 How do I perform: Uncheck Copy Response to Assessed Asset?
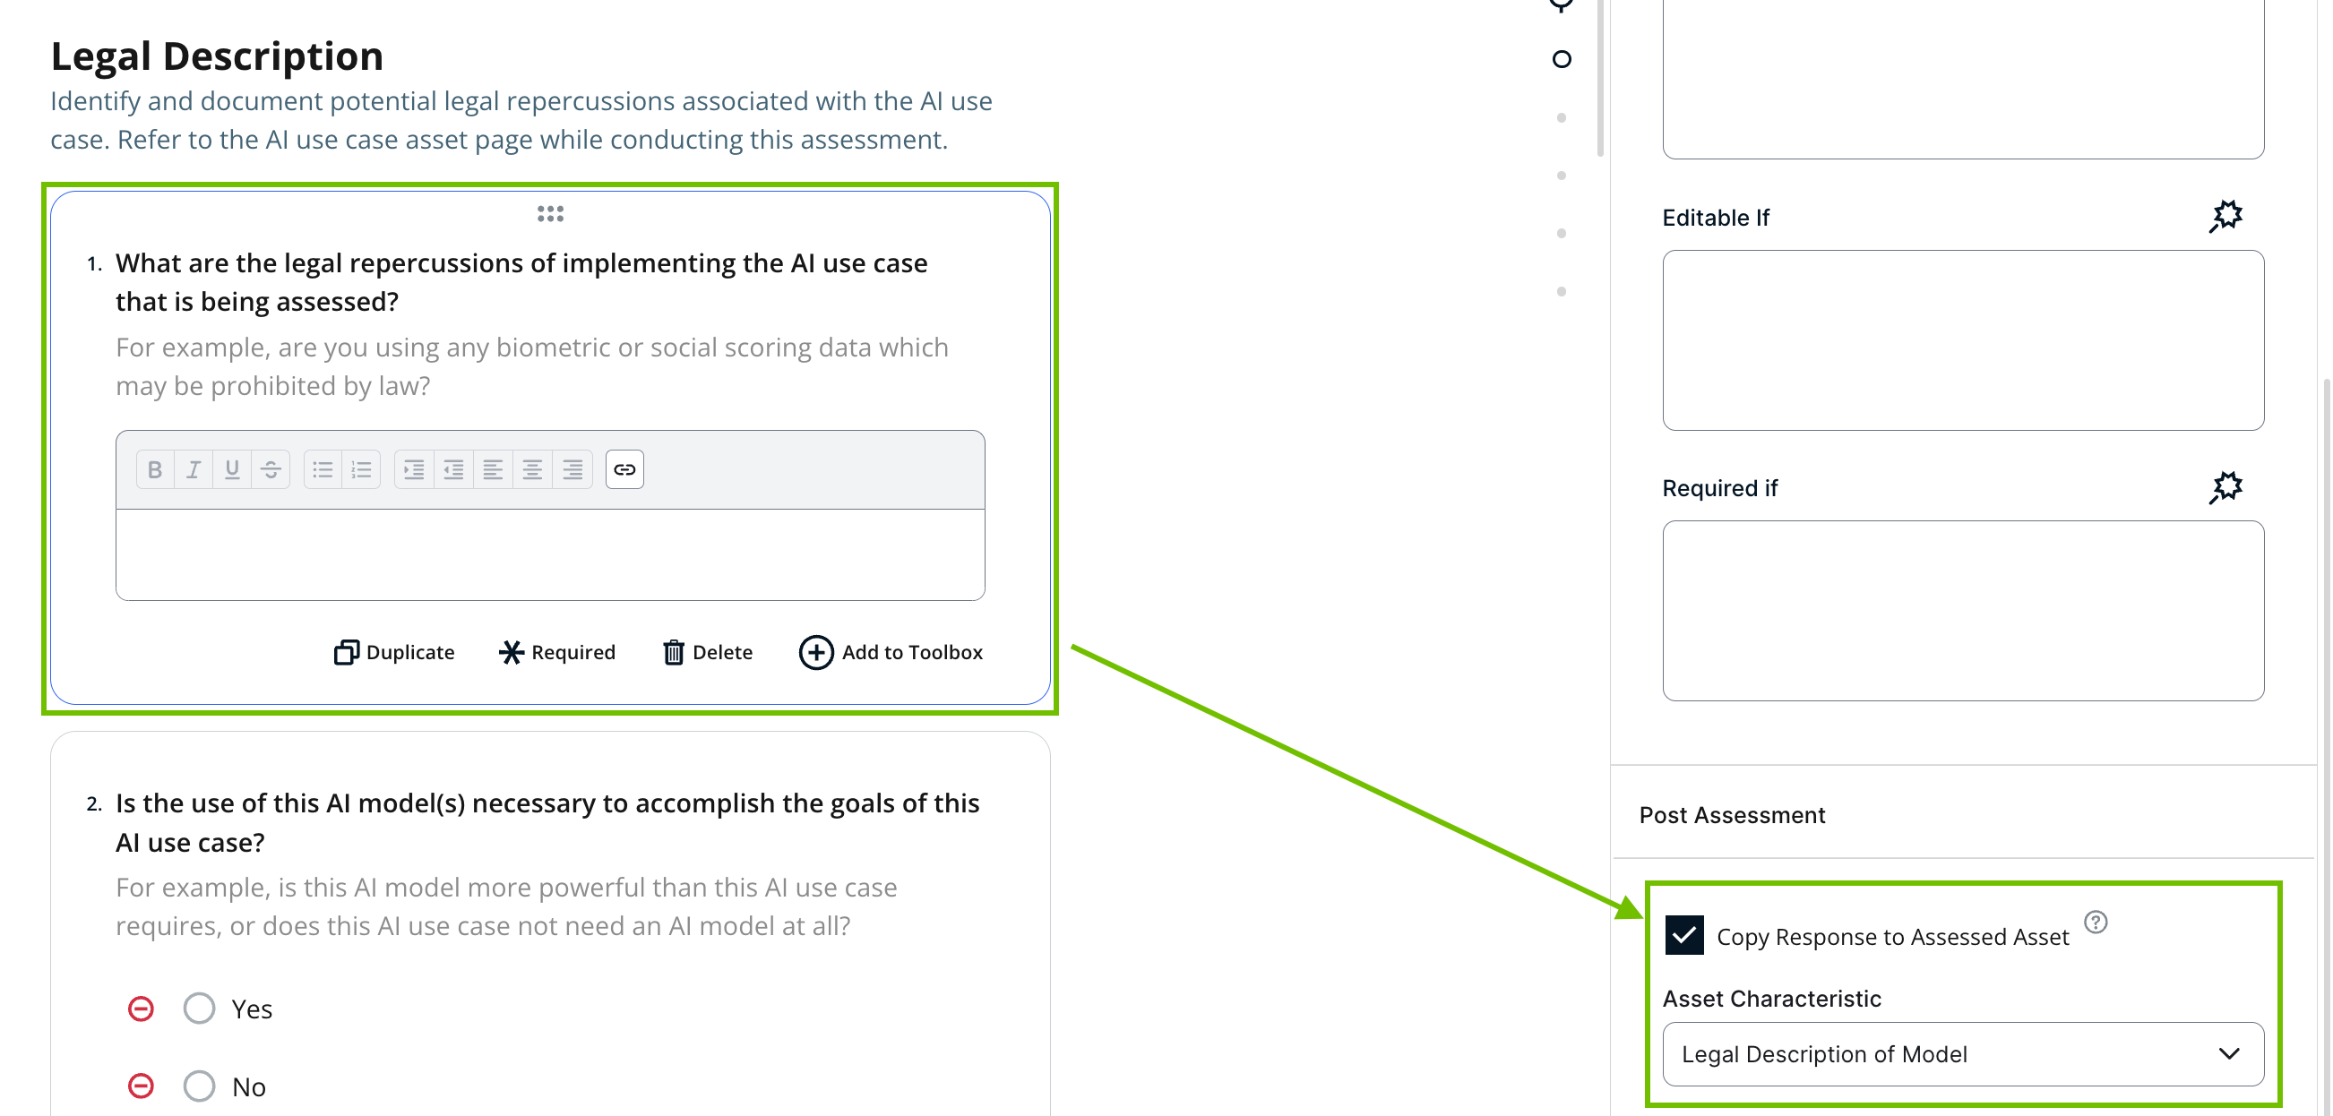1683,935
